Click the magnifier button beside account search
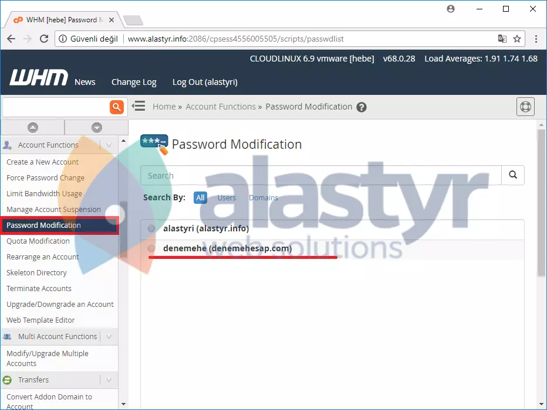 pos(513,175)
